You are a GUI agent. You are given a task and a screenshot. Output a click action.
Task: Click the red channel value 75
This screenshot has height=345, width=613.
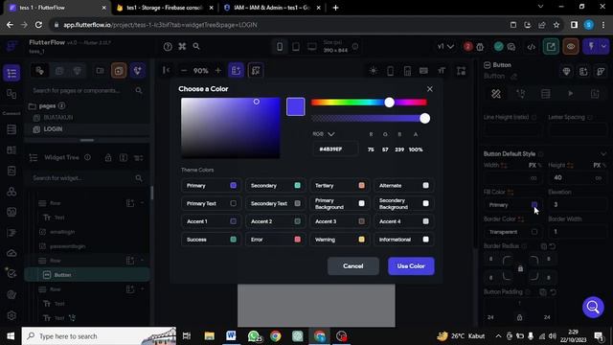371,149
